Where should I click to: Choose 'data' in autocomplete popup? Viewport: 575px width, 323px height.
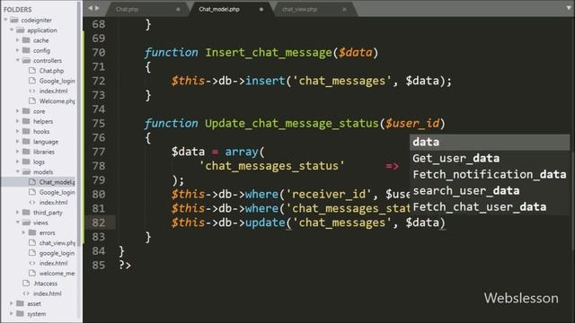[x=490, y=142]
